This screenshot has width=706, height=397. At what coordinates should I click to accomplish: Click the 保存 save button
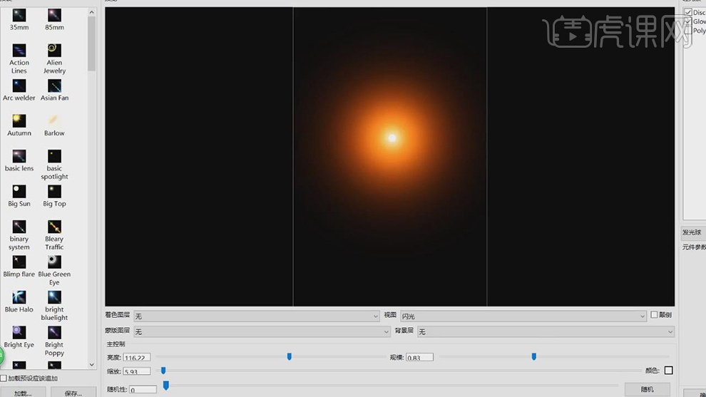[73, 393]
